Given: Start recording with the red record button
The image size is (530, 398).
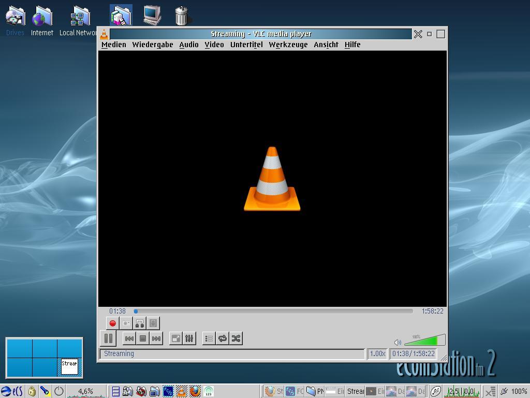Looking at the screenshot, I should coord(112,323).
